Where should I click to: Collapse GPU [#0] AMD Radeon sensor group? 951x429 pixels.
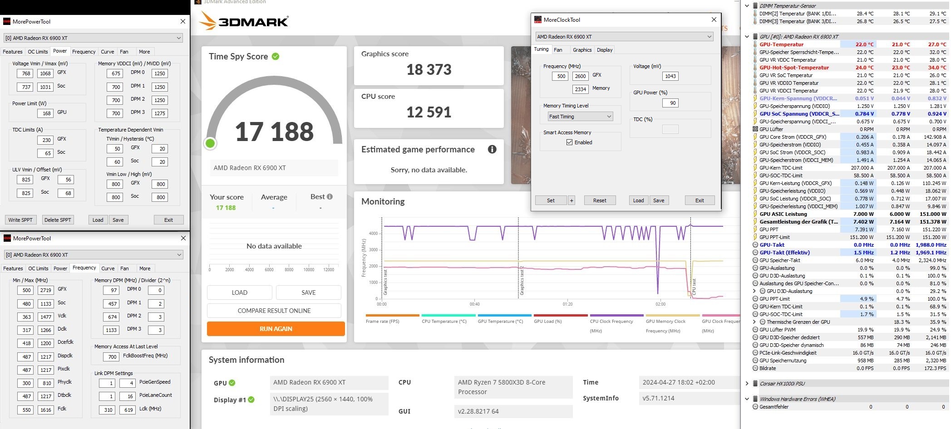[x=747, y=37]
